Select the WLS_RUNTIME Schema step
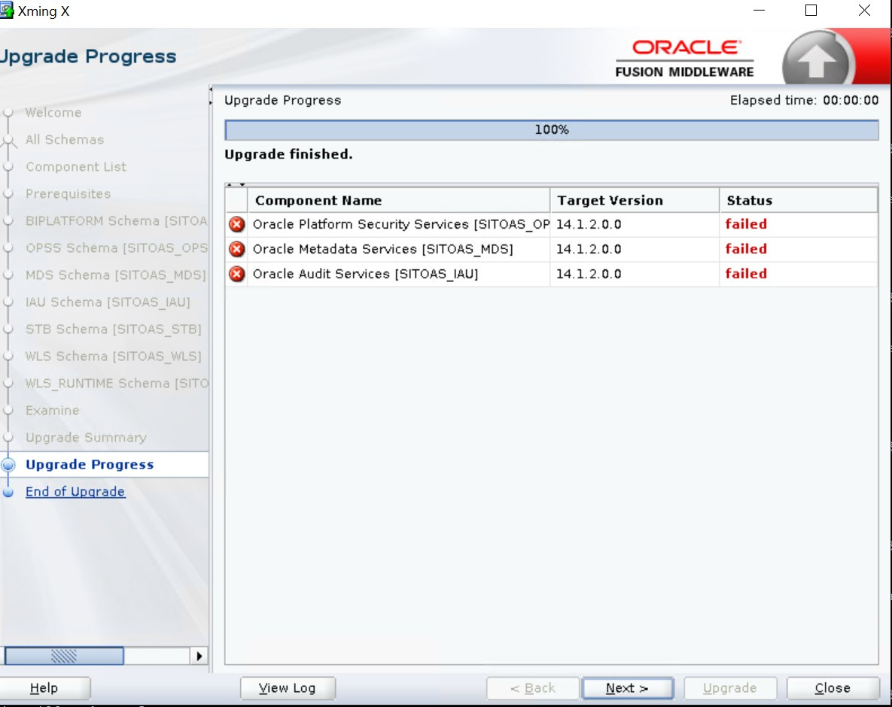This screenshot has width=892, height=707. [117, 384]
